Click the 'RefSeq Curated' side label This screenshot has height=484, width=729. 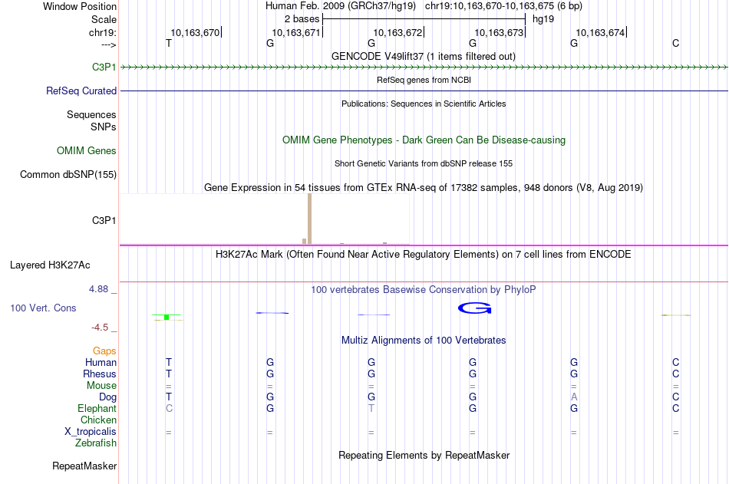click(81, 91)
